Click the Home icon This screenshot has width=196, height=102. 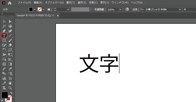pos(10,3)
